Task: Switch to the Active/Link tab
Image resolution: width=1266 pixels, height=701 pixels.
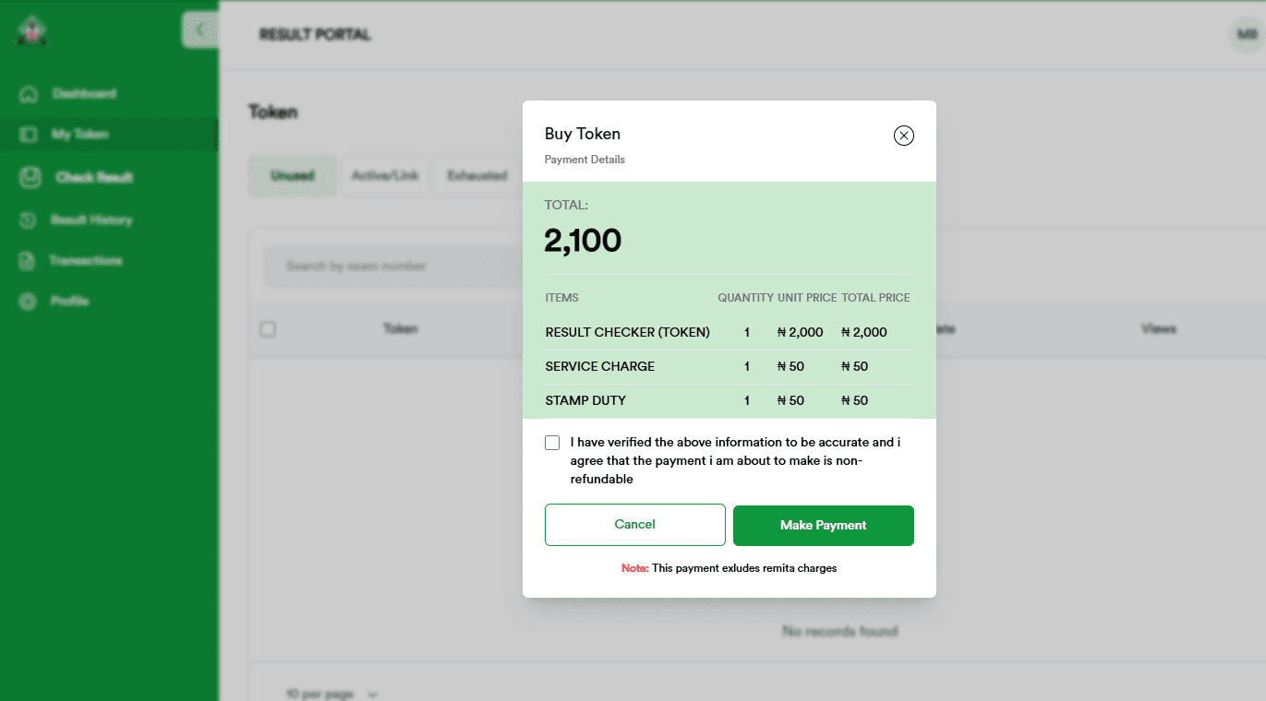Action: tap(384, 175)
